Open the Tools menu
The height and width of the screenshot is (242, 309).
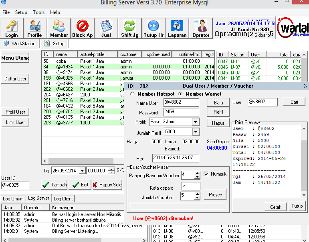[x=38, y=12]
